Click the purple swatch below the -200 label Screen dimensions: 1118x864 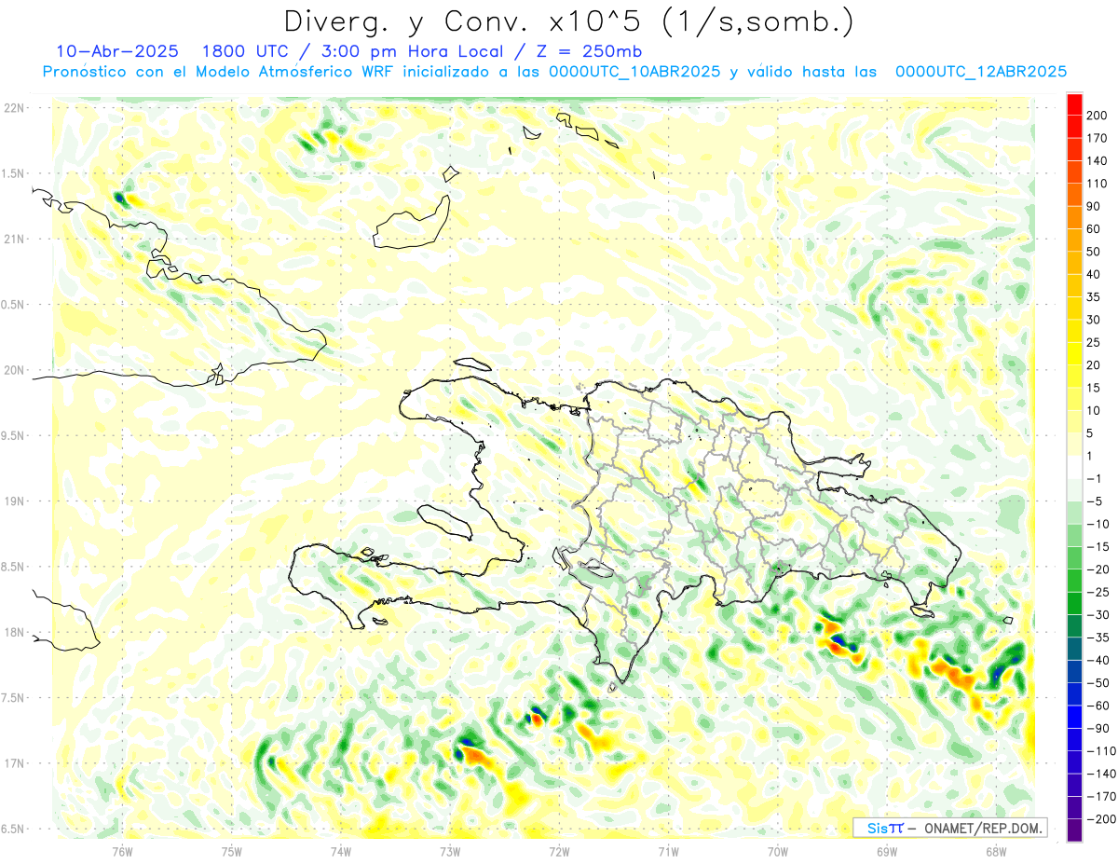click(1074, 830)
